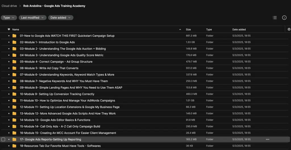The width and height of the screenshot is (291, 150).
Task: Click folder icon of 09-Module 8 Simple Landing Pages
Action: 14,88
